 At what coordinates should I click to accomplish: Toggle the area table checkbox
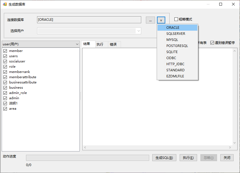tap(5, 109)
